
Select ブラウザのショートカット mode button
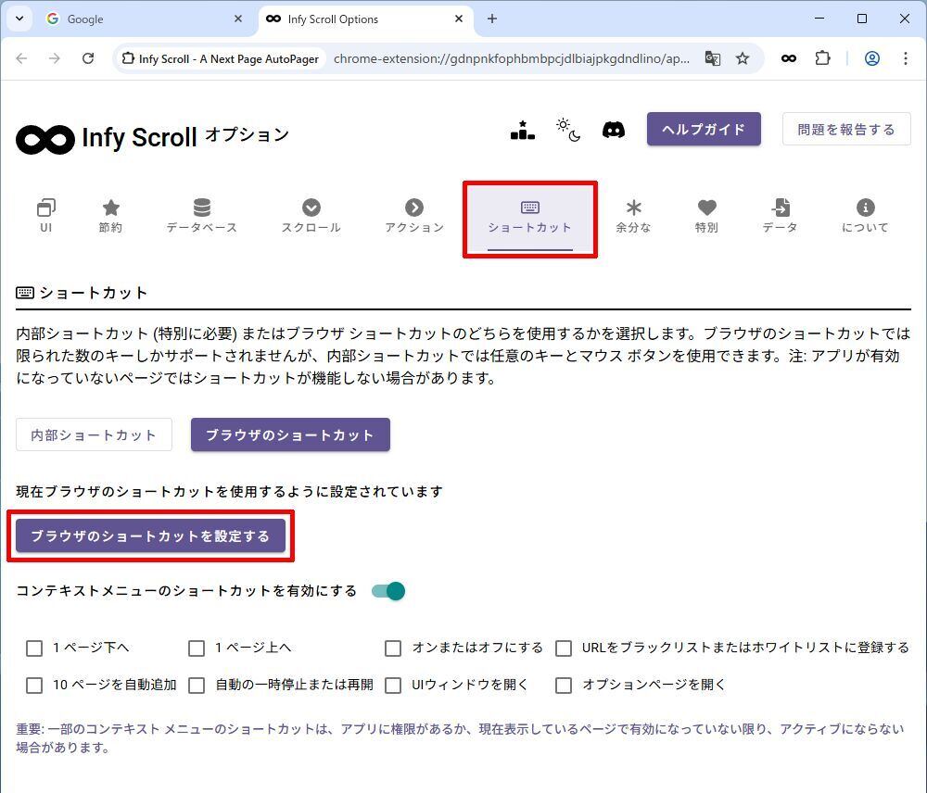point(290,434)
